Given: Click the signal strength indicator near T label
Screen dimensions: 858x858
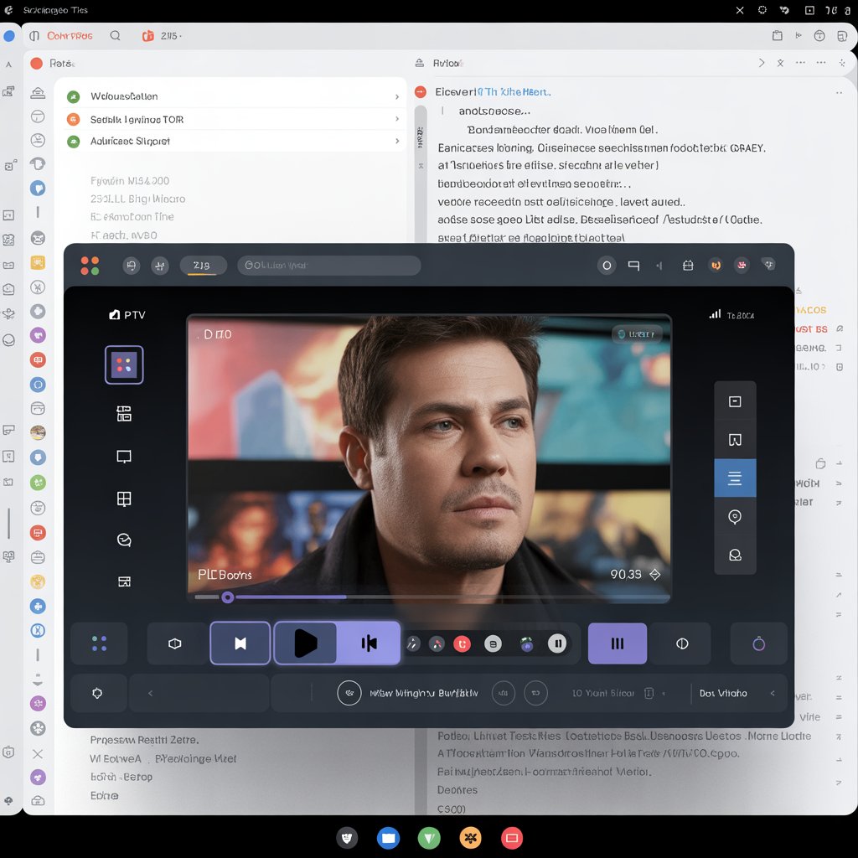Looking at the screenshot, I should (x=714, y=314).
